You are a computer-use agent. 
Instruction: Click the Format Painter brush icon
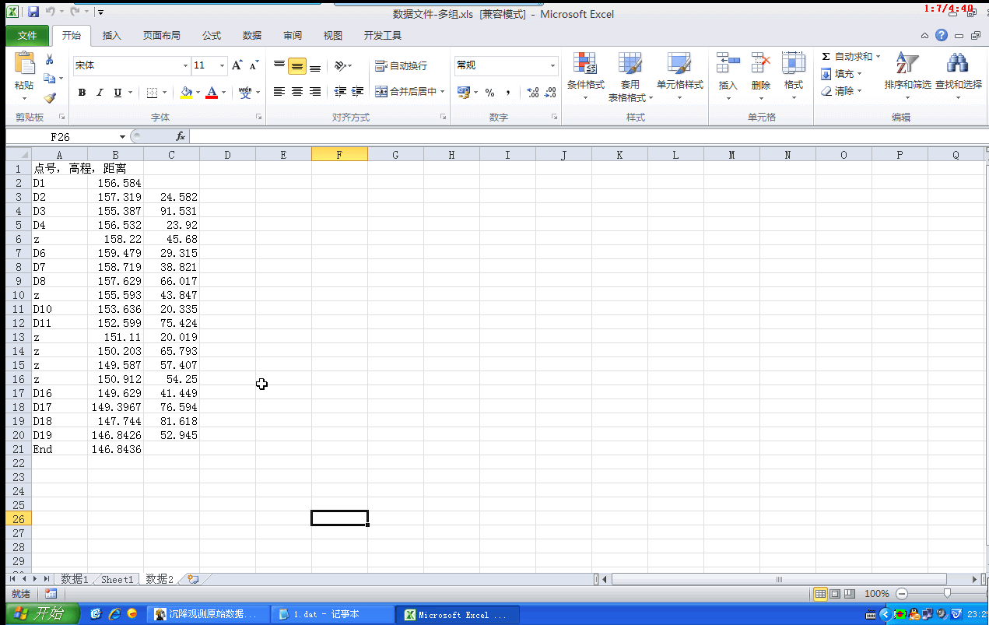(x=50, y=98)
